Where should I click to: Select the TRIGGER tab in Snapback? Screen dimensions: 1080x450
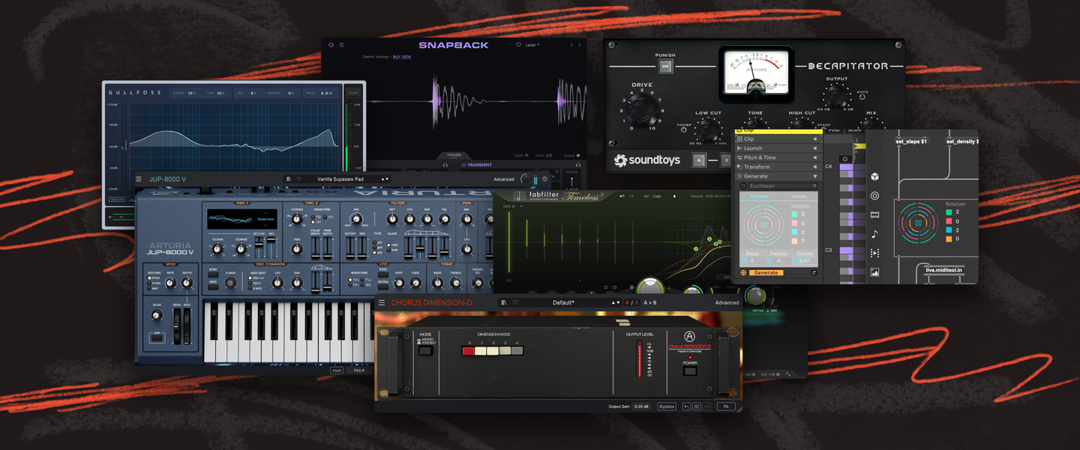454,155
